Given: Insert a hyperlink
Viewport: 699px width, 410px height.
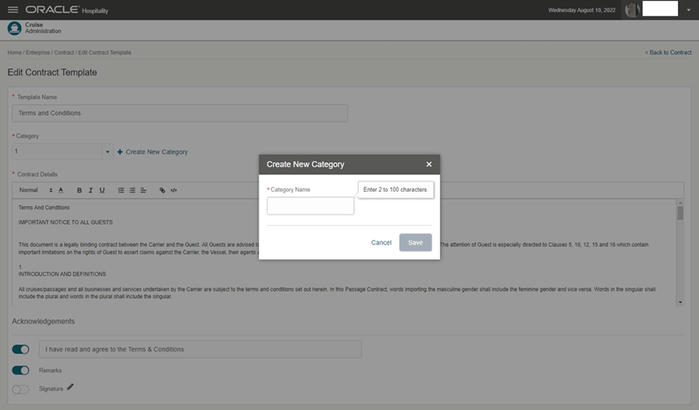Looking at the screenshot, I should (x=163, y=190).
